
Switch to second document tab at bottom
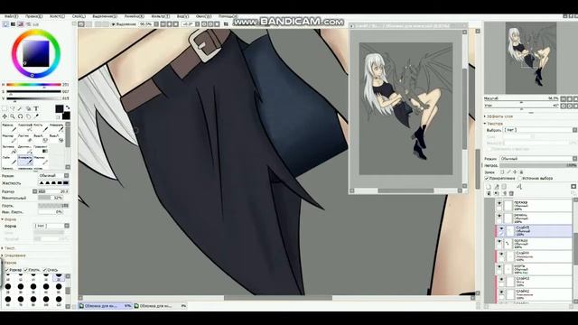click(x=161, y=306)
